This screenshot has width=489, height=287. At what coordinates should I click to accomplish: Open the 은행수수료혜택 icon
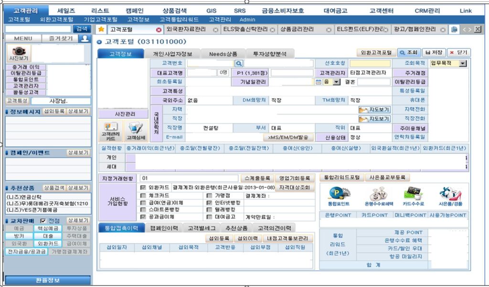point(379,196)
